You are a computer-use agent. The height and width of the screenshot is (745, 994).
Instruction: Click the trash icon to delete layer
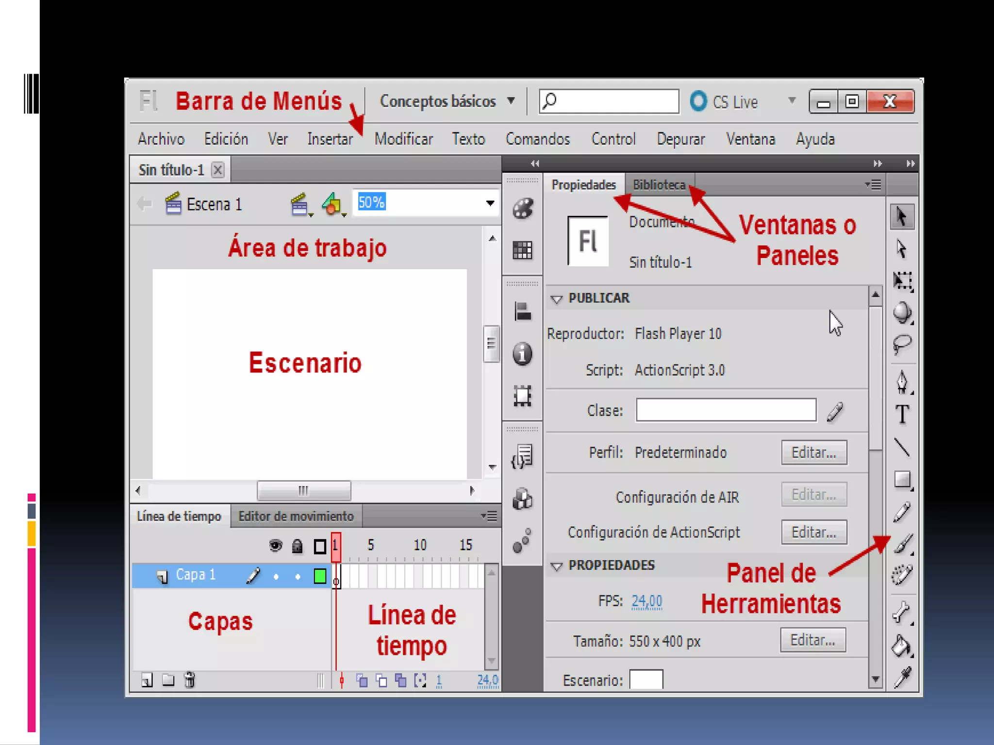point(190,680)
